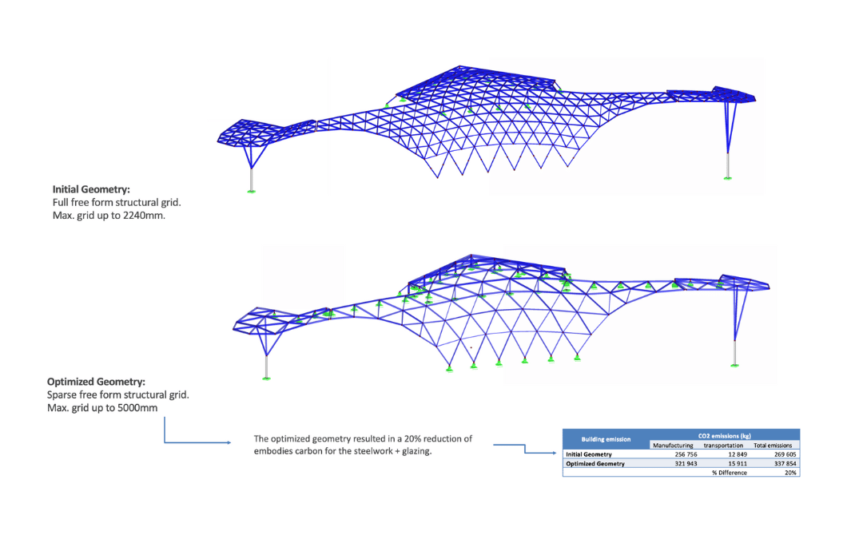
Task: Click the 269 605 total emissions cell
Action: click(x=780, y=454)
